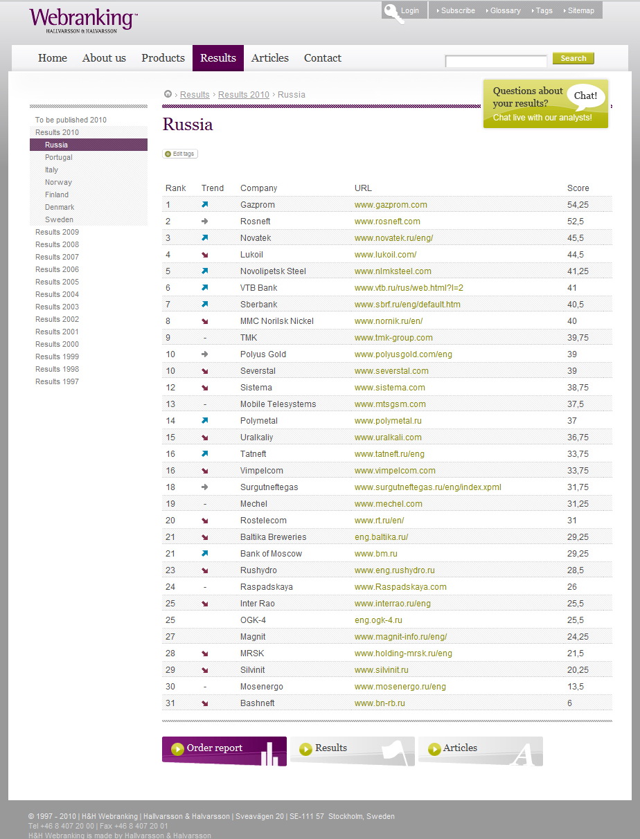Open the Home navigation tab
The height and width of the screenshot is (839, 640).
[53, 58]
